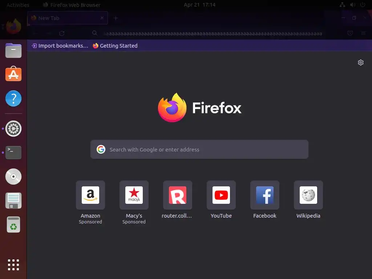Image resolution: width=372 pixels, height=279 pixels.
Task: Click the Firefox icon in the dock
Action: 13,26
